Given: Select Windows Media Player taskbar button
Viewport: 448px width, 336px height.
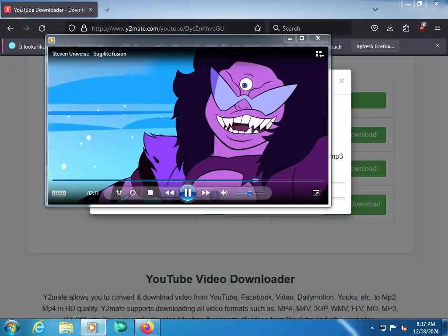Looking at the screenshot, I should pos(93,327).
